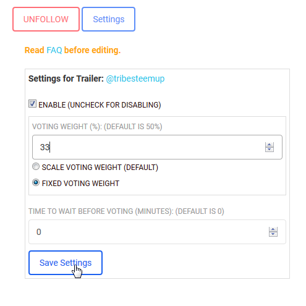Click the 'FIXED VOTING WEIGHT' label text
This screenshot has width=306, height=306.
[x=80, y=184]
